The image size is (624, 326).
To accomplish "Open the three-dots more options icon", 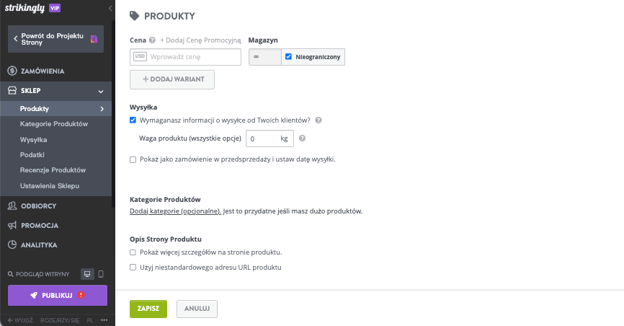I will [x=104, y=320].
